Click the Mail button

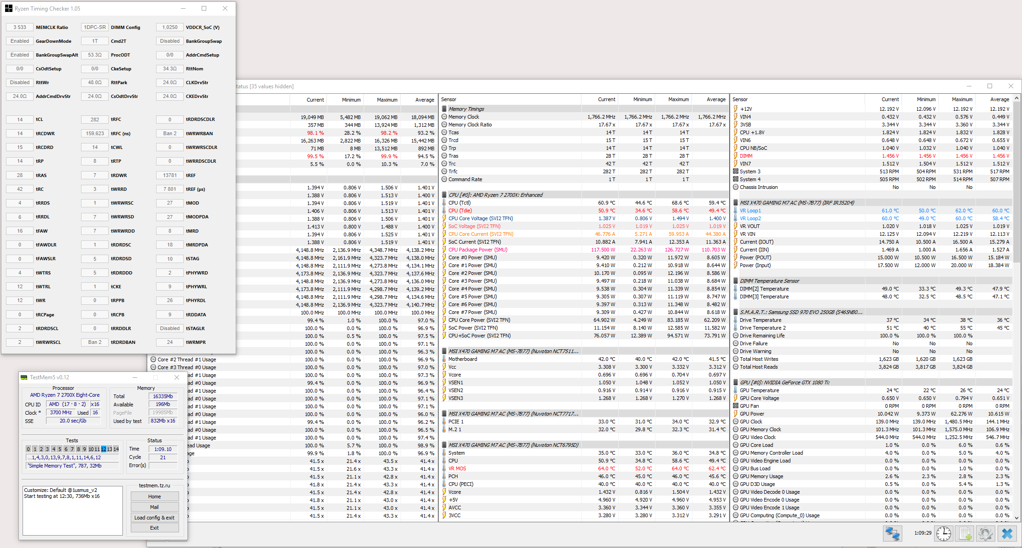[154, 507]
